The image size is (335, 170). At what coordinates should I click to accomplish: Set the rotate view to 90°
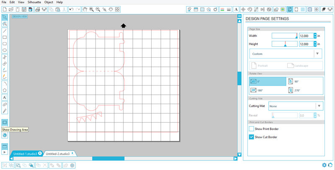pos(305,81)
